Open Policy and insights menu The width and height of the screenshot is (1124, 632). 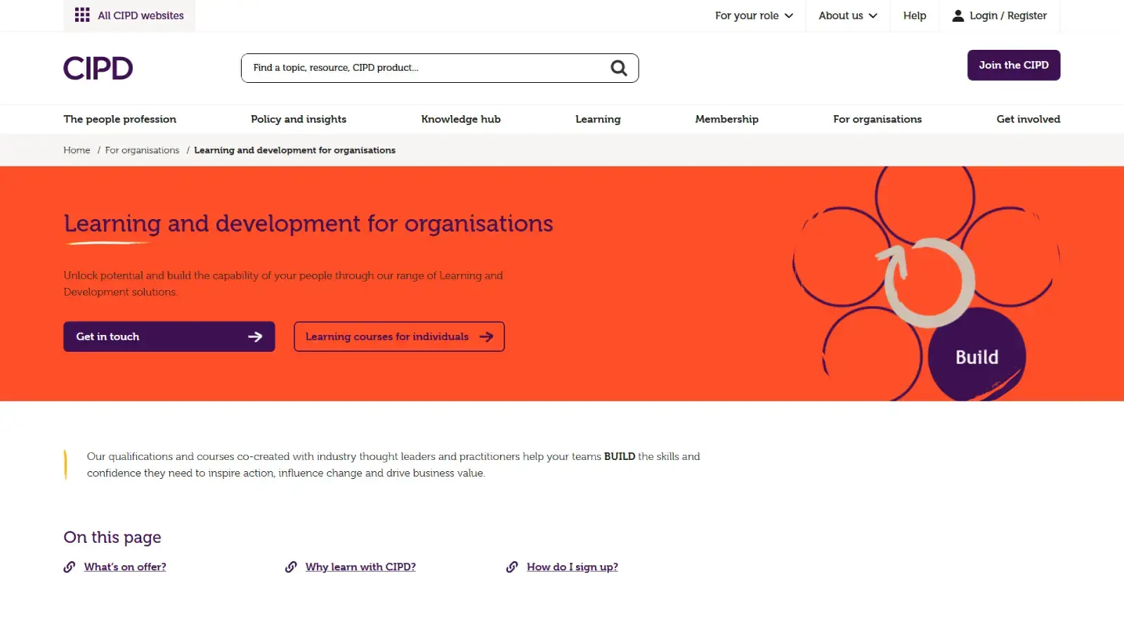tap(299, 119)
